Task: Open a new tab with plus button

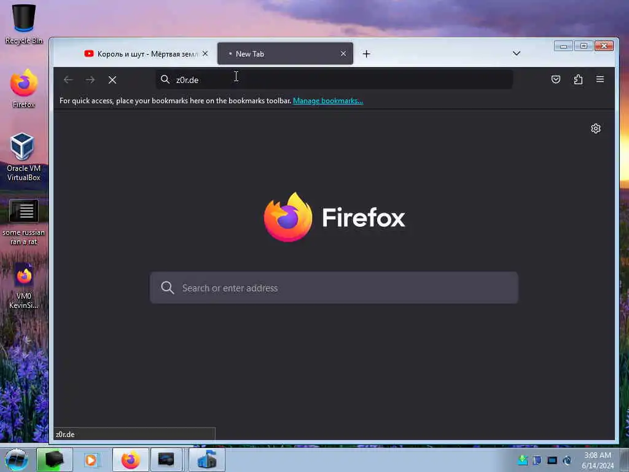Action: (x=366, y=54)
